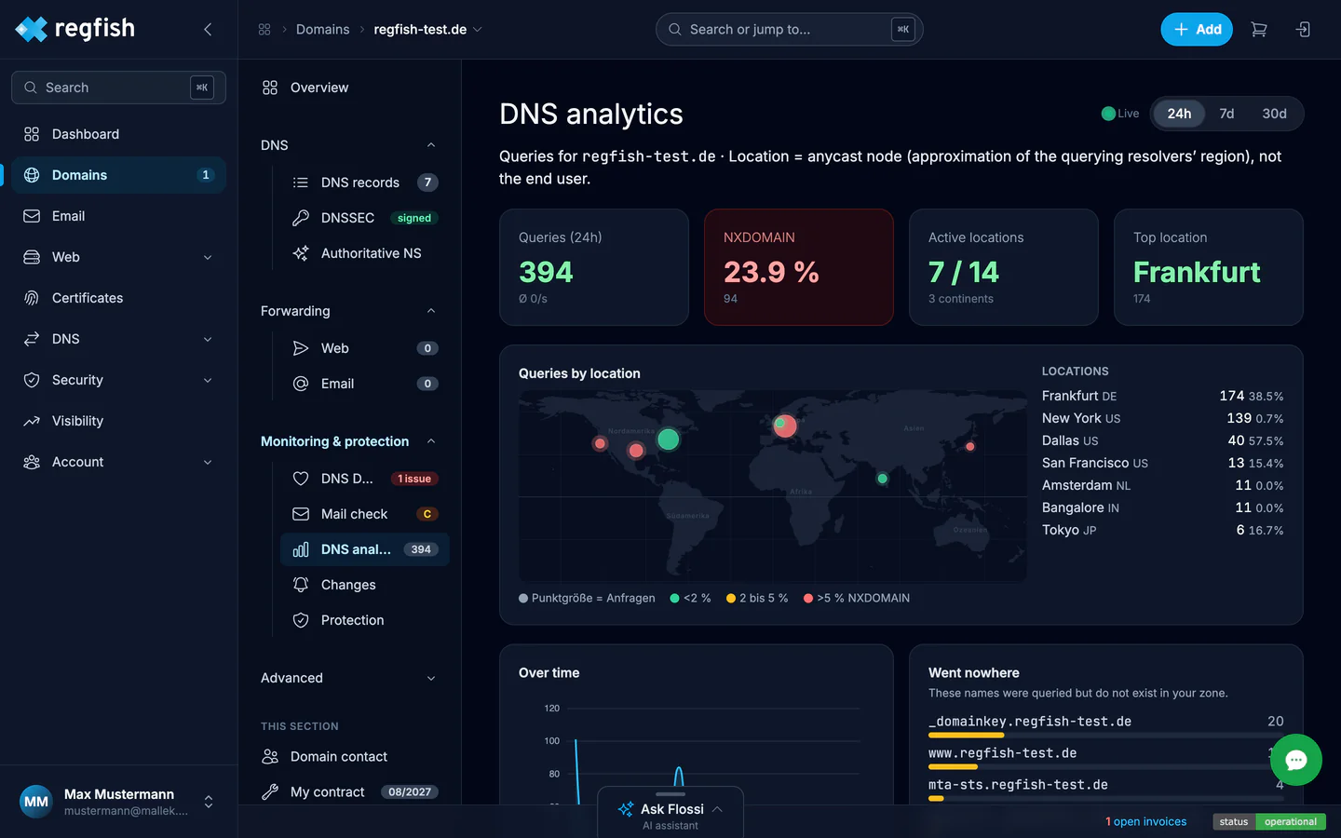
Task: Open the Changes page
Action: click(364, 585)
